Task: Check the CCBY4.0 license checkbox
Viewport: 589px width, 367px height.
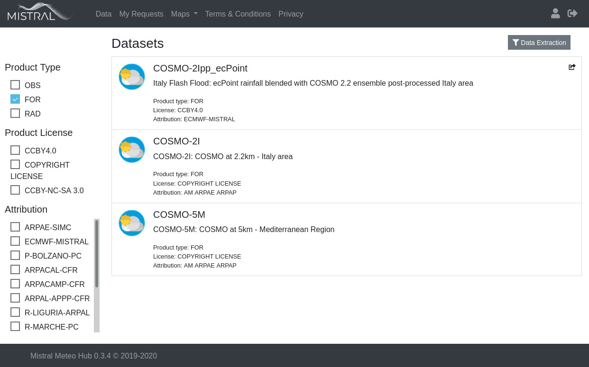Action: [15, 150]
